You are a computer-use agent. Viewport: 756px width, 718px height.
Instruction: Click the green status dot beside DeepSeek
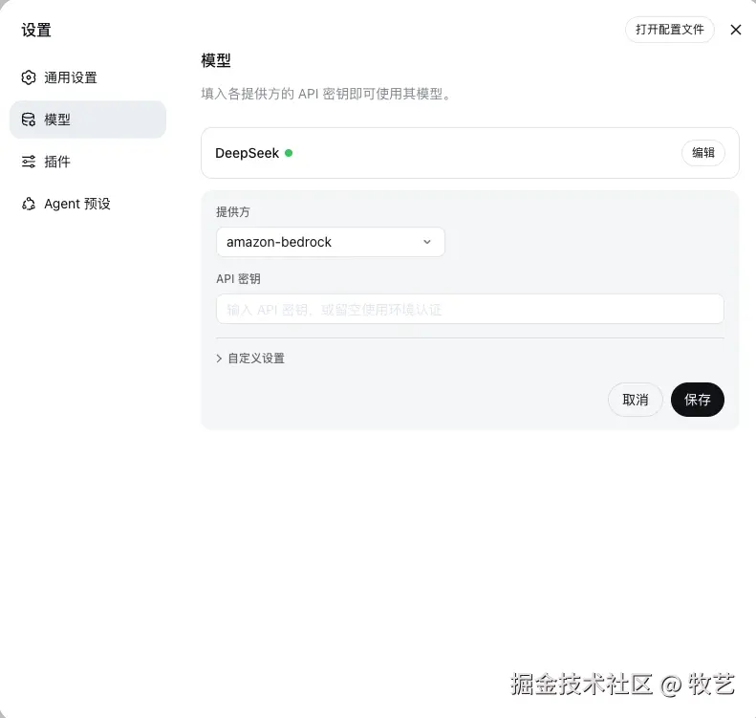tap(289, 153)
